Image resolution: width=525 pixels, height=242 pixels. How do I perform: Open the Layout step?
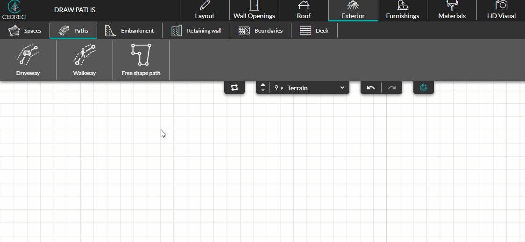(x=205, y=10)
